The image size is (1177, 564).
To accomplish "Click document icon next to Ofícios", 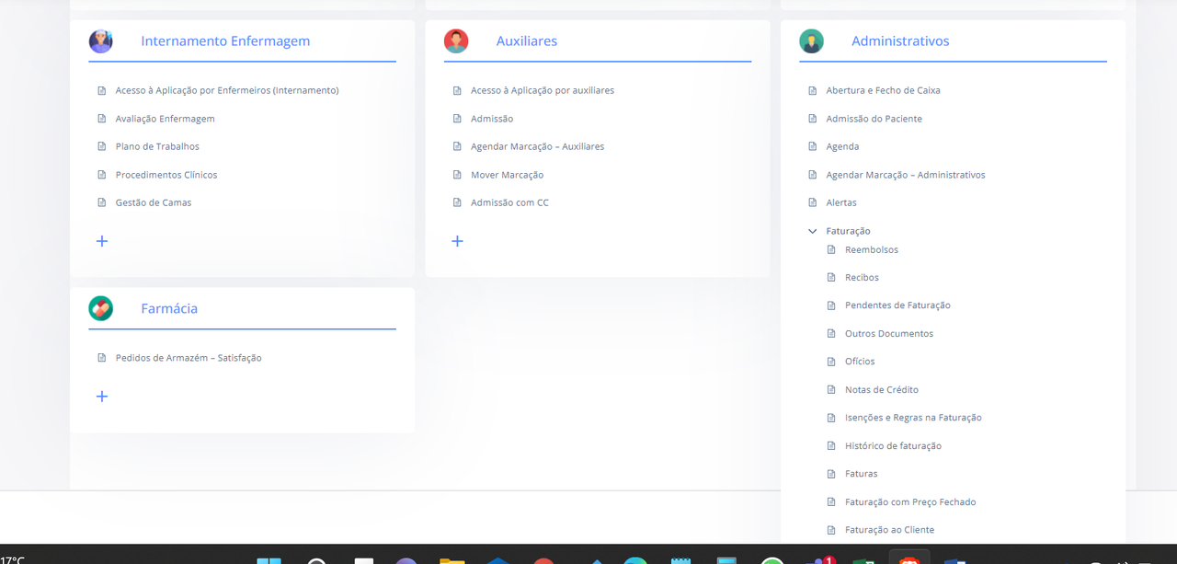I will [831, 362].
